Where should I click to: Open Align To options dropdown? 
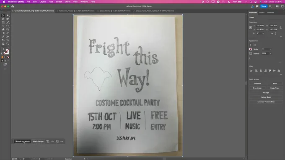(x=251, y=71)
